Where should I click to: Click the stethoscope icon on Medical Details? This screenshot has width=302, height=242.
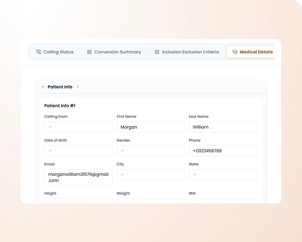click(x=235, y=52)
